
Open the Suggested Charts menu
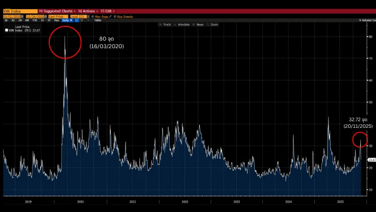[x=57, y=11]
